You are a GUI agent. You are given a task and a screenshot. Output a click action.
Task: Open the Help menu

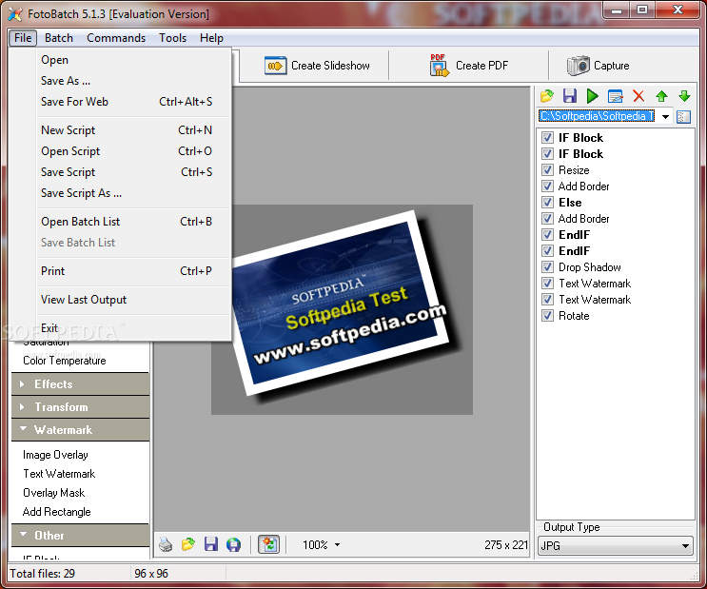(211, 38)
